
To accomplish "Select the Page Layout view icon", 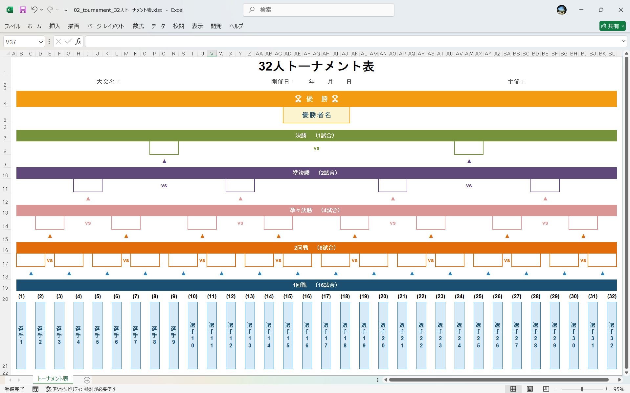I will click(530, 389).
